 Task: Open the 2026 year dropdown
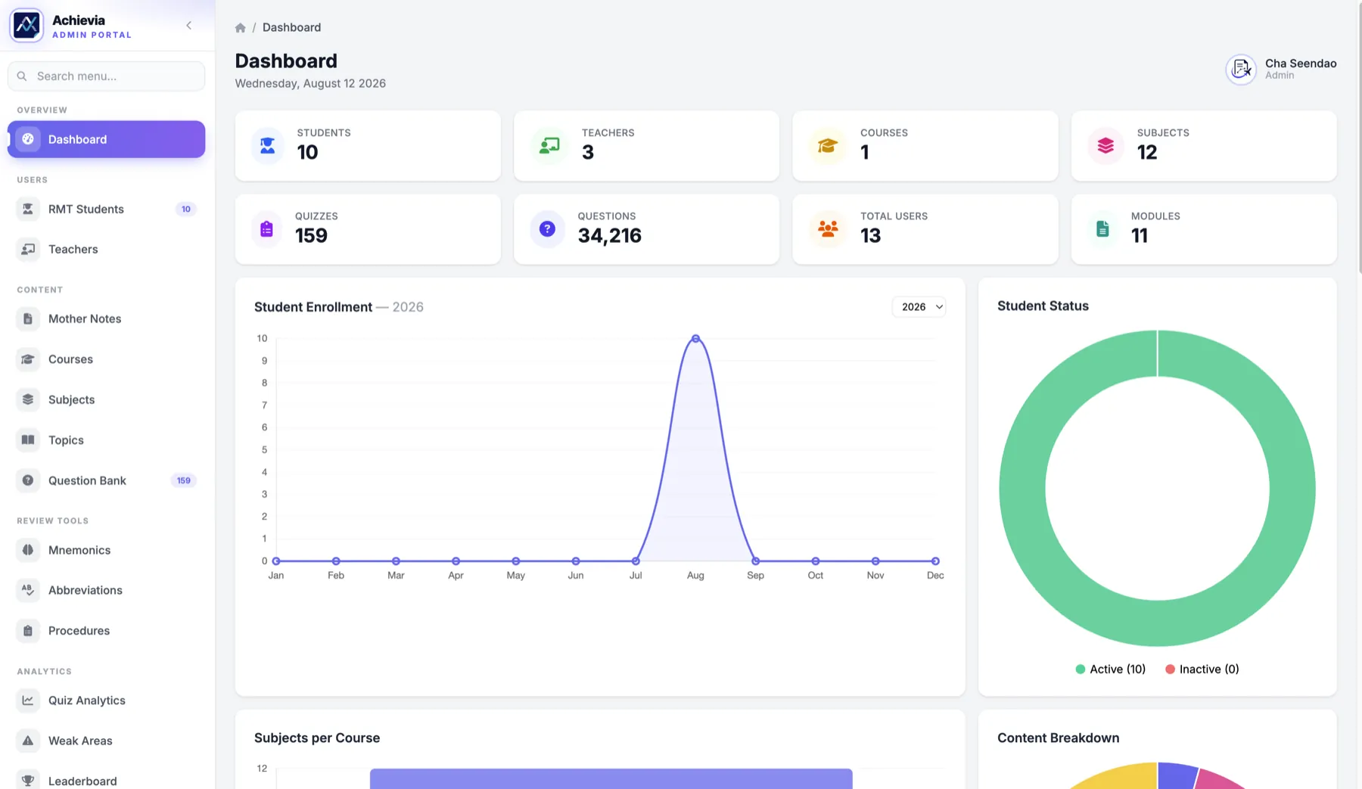pos(919,306)
